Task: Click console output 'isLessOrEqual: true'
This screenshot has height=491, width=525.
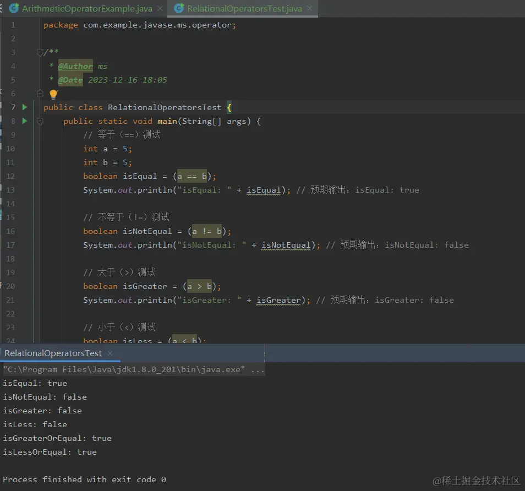Action: click(50, 452)
